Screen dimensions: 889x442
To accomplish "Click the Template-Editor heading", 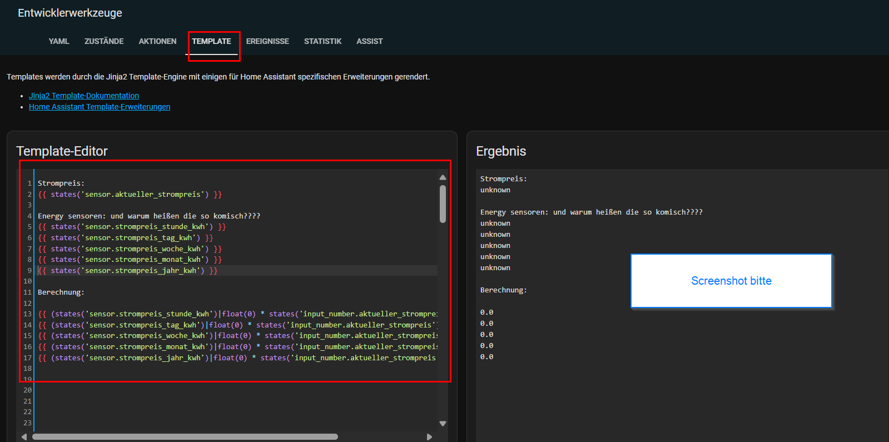I will point(62,151).
